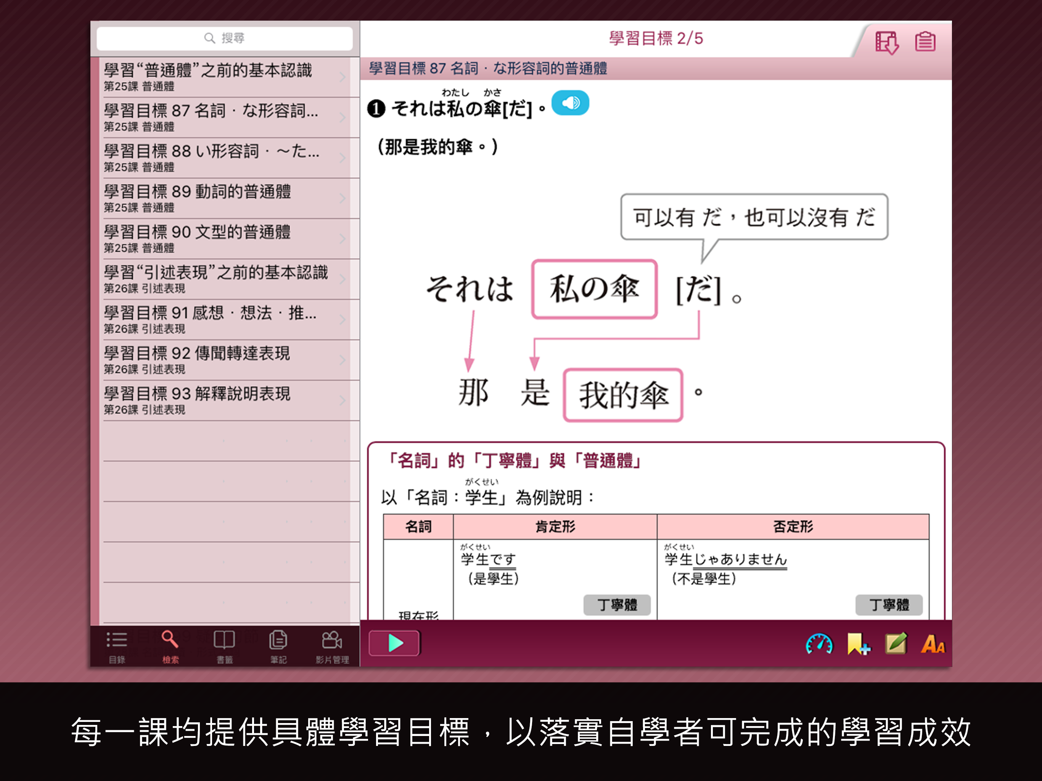Change font size with the Aa icon
Image resolution: width=1042 pixels, height=781 pixels.
[x=933, y=644]
